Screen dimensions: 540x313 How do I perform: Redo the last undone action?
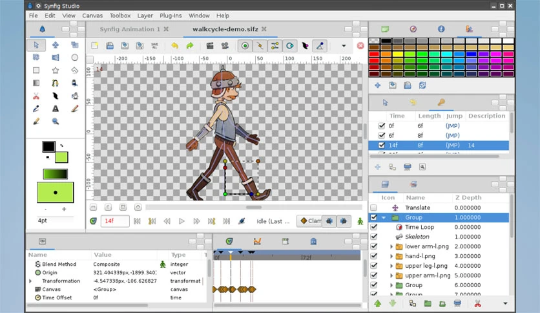(190, 46)
